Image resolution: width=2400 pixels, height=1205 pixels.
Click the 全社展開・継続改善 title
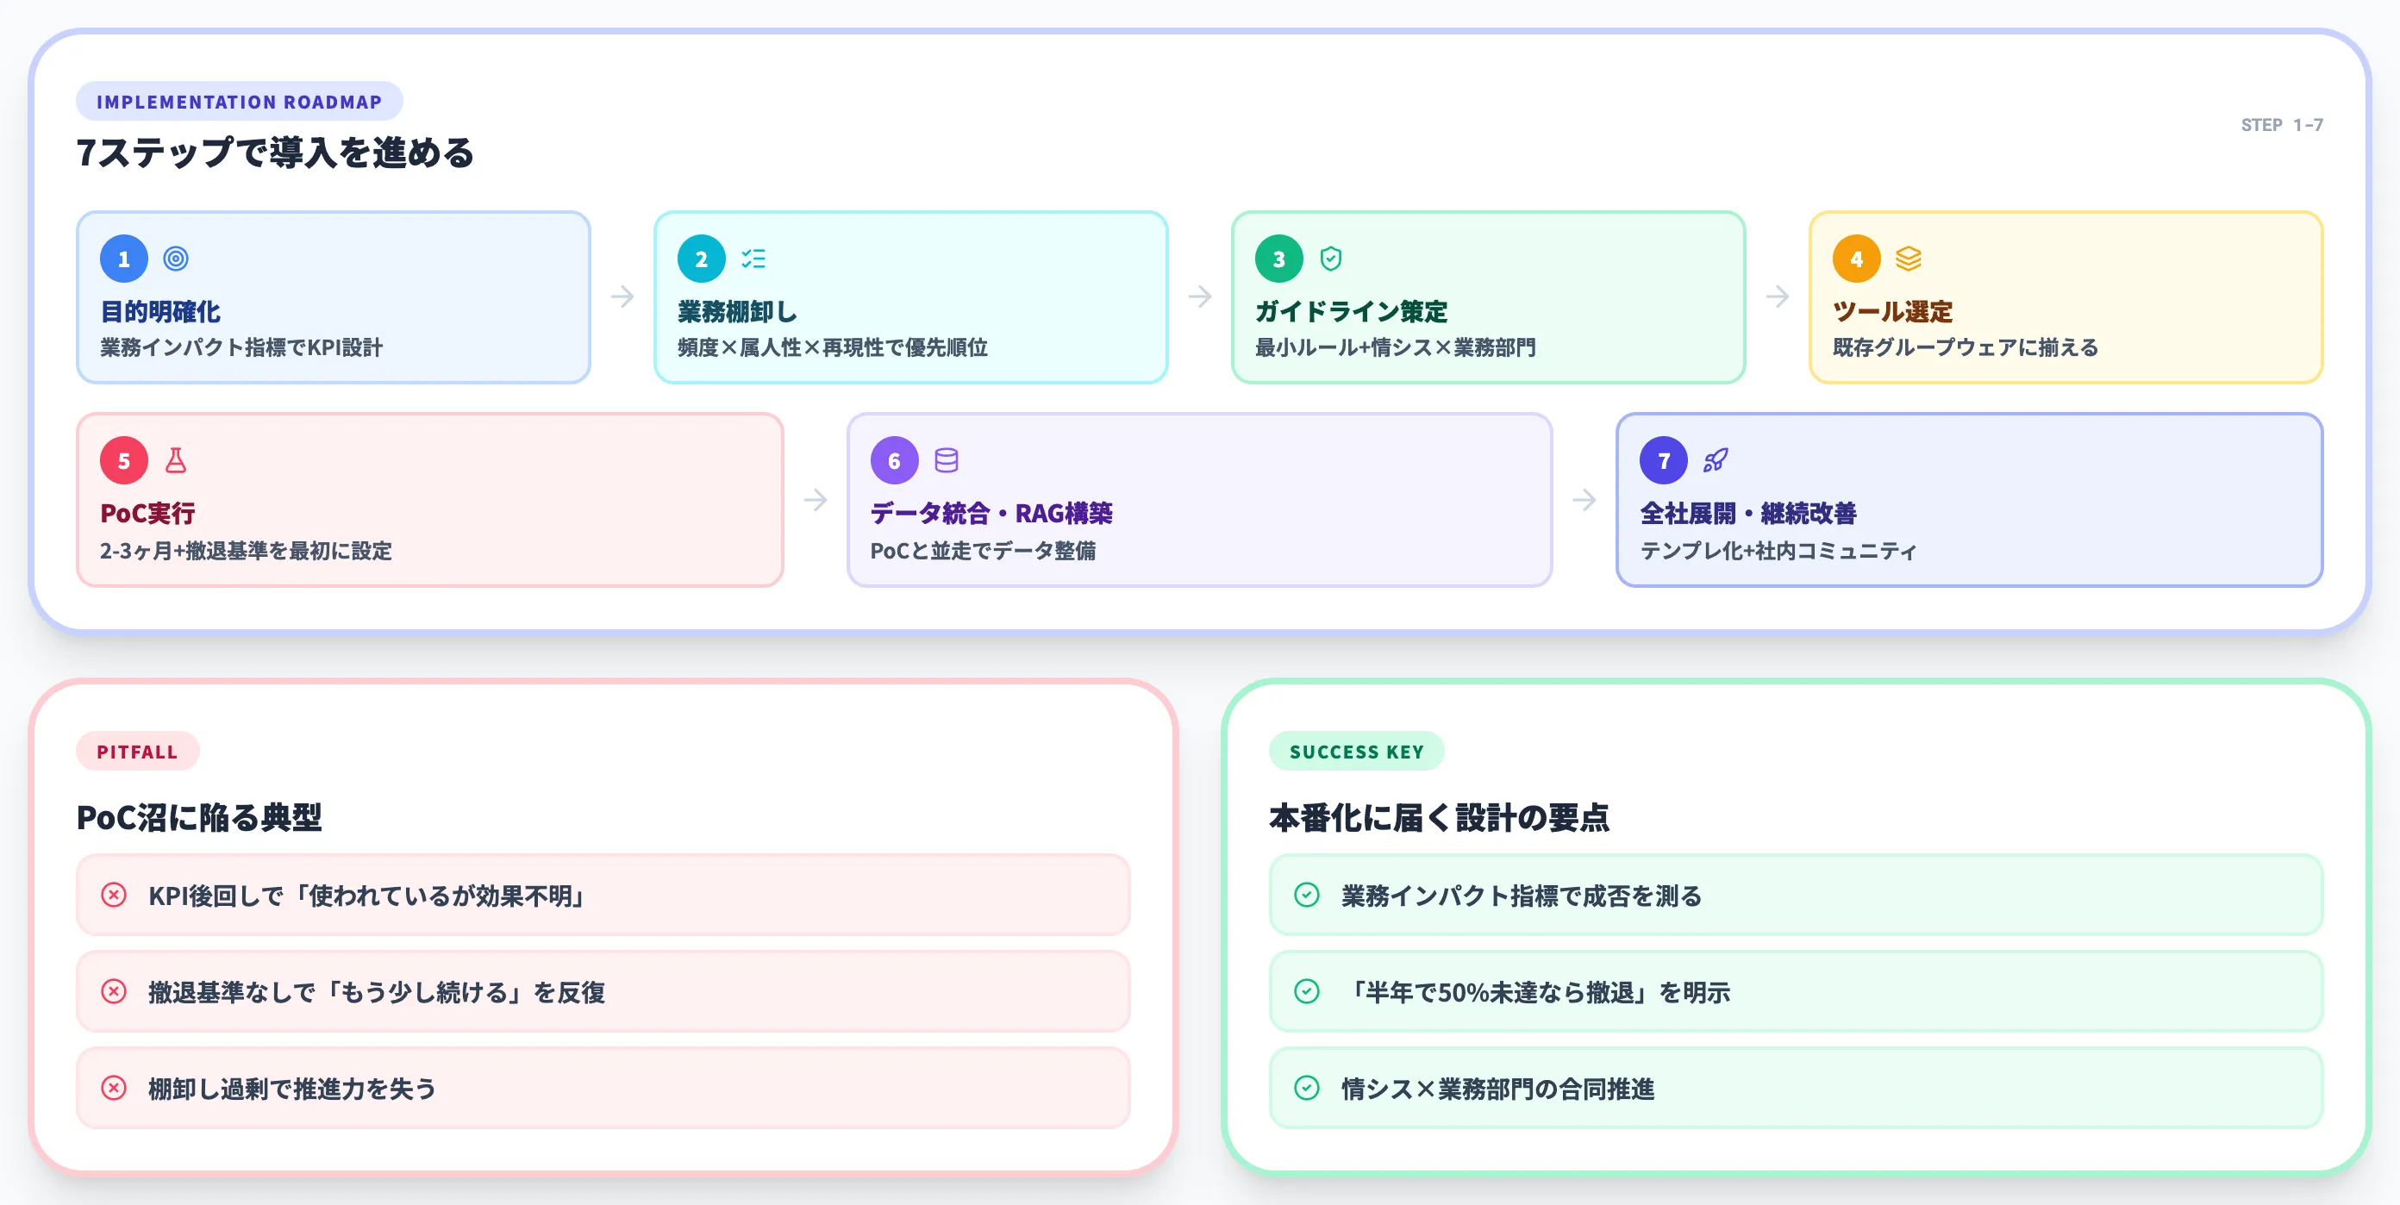pos(1747,513)
